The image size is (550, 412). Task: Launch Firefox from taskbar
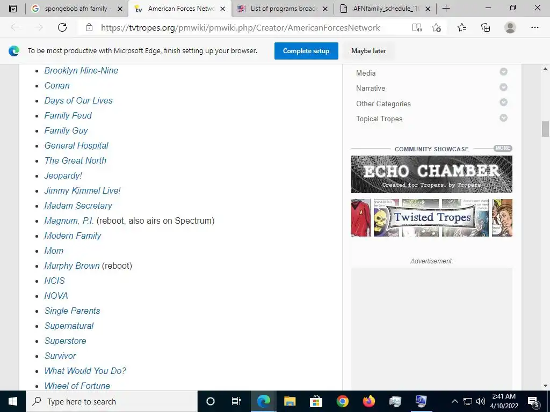click(x=368, y=401)
